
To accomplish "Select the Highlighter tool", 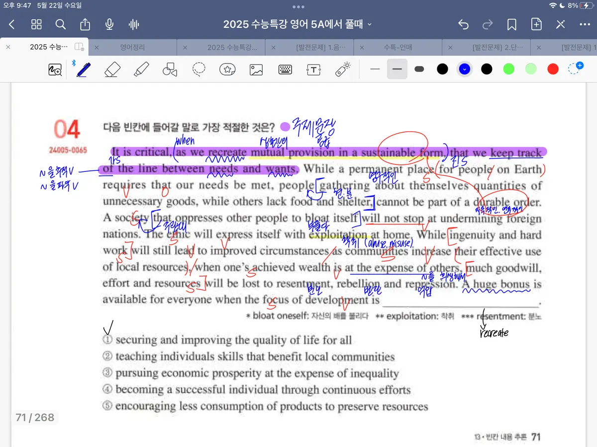I will click(142, 70).
